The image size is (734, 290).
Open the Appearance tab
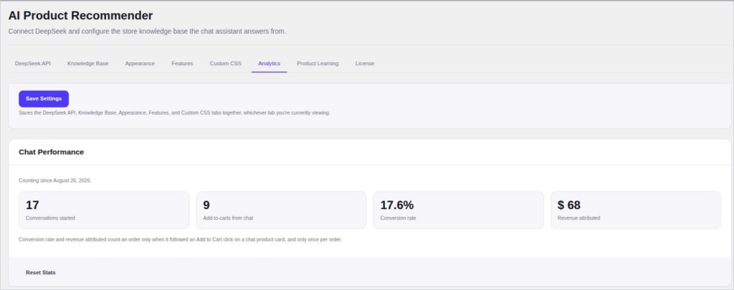pos(140,64)
